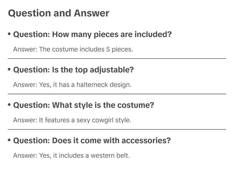The image size is (234, 174).
Task: Click the "Question and Answer" heading
Action: click(x=58, y=13)
